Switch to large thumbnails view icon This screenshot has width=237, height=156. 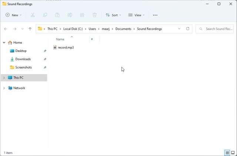[x=233, y=153]
